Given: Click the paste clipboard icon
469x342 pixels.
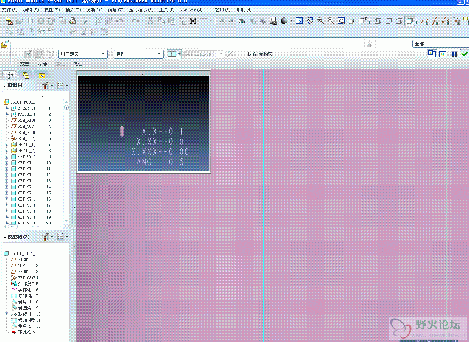Looking at the screenshot, I should (x=171, y=21).
